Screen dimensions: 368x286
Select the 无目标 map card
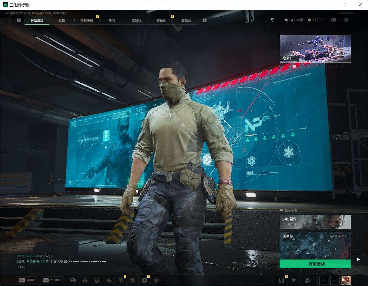pyautogui.click(x=315, y=245)
